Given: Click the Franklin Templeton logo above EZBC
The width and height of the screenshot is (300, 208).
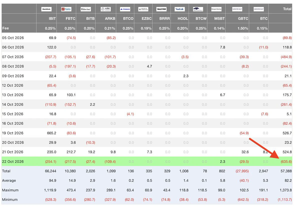Looking at the screenshot, I should click(143, 9).
